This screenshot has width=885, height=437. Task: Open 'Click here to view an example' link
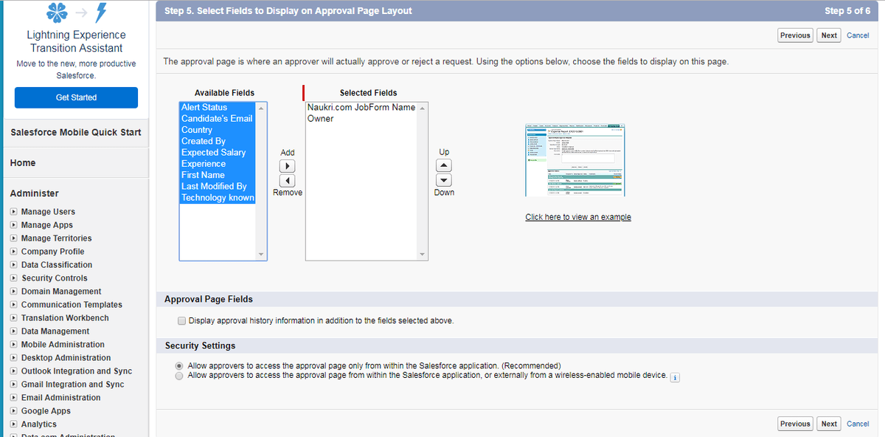coord(577,217)
